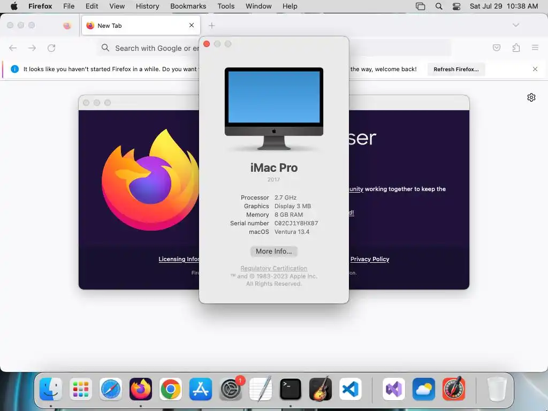Save page to Pocket

point(497,48)
